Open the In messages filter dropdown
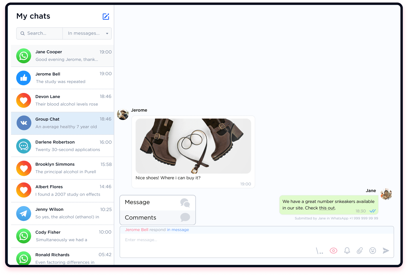This screenshot has height=275, width=408. tap(87, 33)
